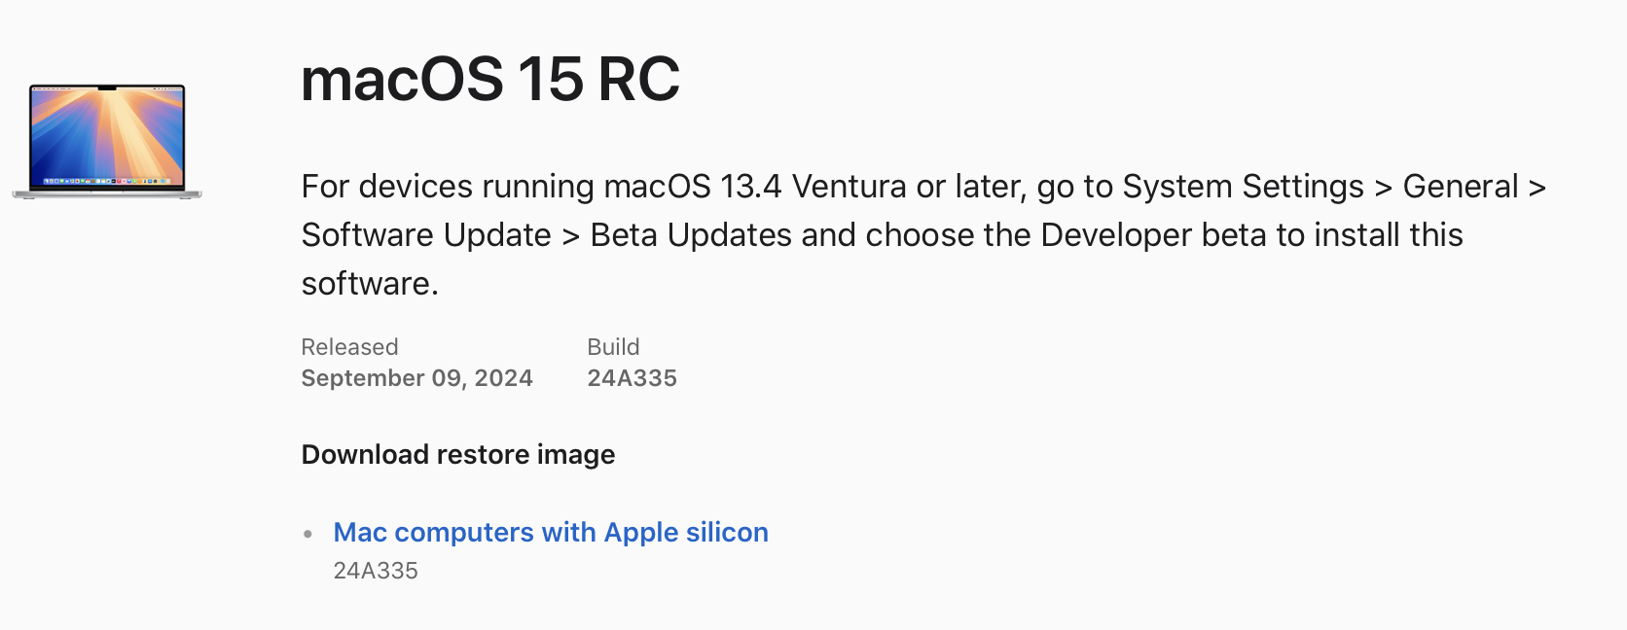Click the menu bar in the MacBook image
Screen dimensions: 1627x630
[x=107, y=89]
